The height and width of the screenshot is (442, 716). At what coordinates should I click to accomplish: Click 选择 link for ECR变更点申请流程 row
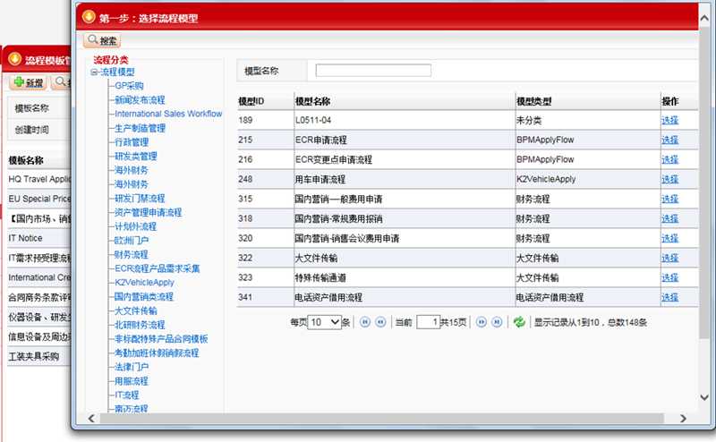[669, 159]
